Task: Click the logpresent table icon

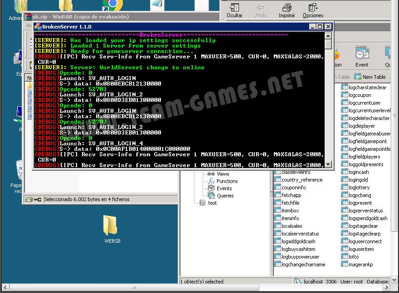Action: click(345, 203)
